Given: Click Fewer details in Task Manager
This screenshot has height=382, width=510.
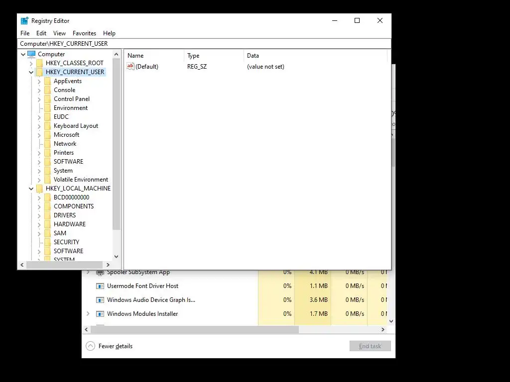Looking at the screenshot, I should click(x=116, y=346).
